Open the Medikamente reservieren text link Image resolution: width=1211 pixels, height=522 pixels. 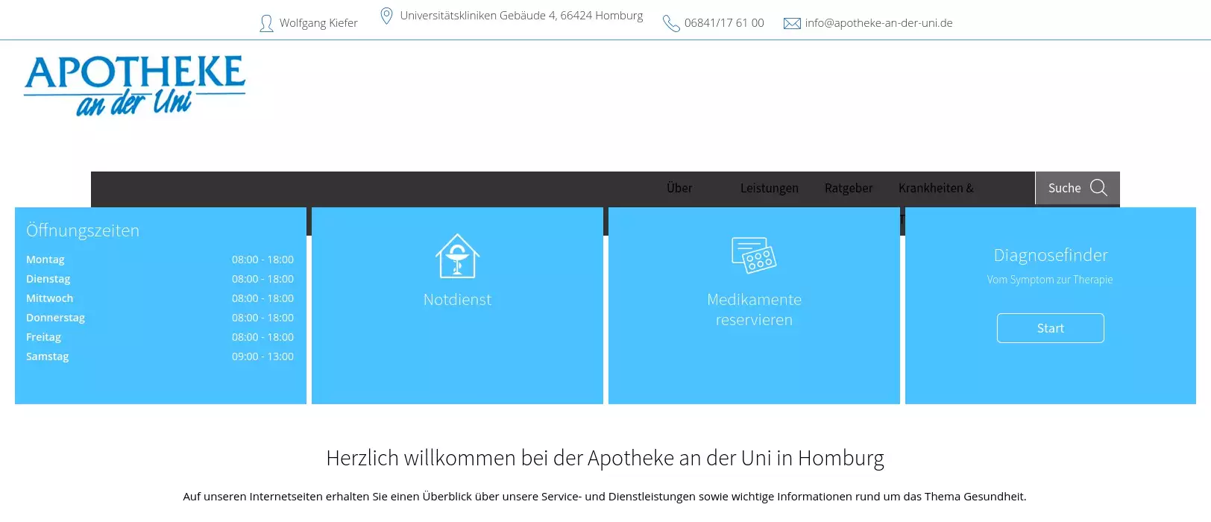point(754,309)
